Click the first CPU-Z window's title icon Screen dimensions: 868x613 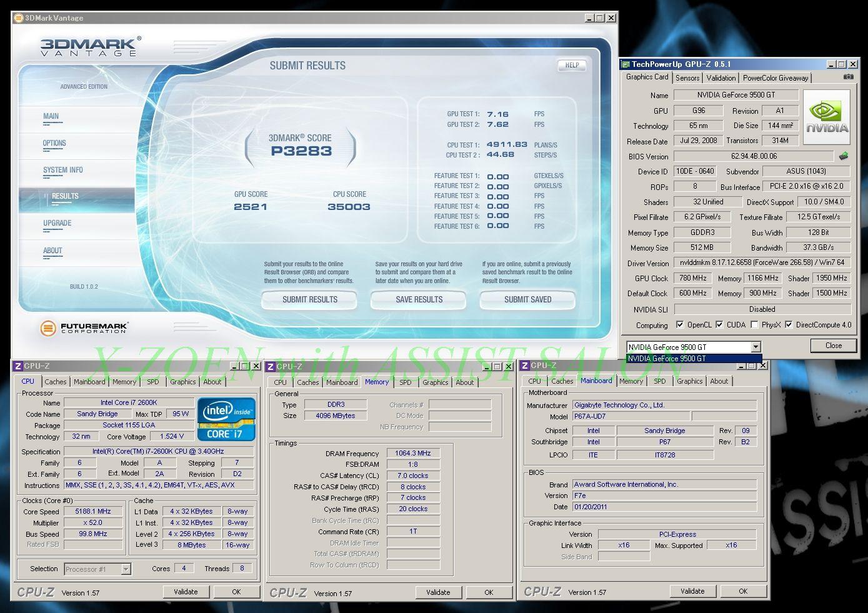pyautogui.click(x=18, y=366)
